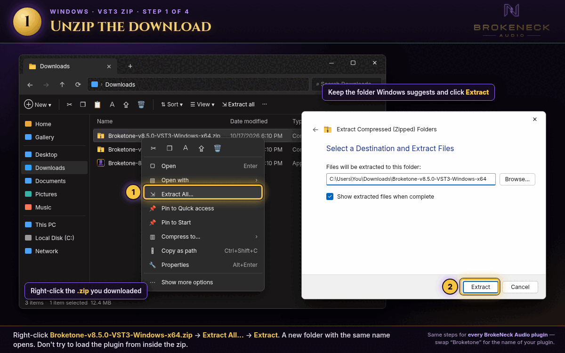Viewport: 565px width, 353px height.
Task: Open Properties from context menu
Action: 203,265
